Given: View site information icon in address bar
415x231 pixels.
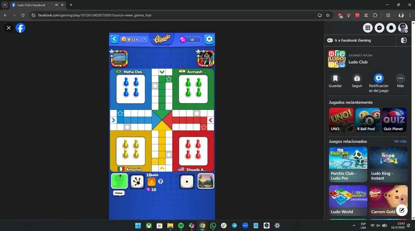Looking at the screenshot, I should coord(33,15).
